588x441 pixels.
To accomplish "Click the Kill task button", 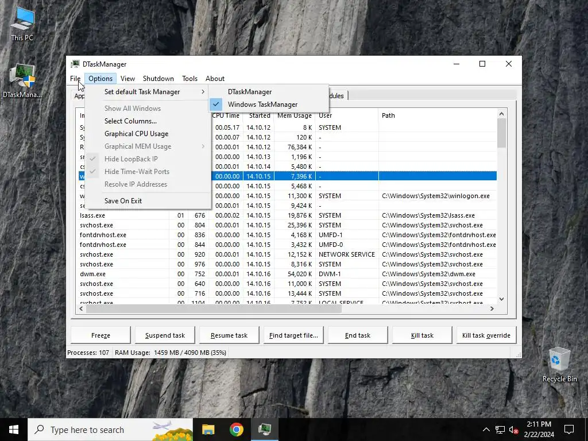I will pyautogui.click(x=422, y=335).
